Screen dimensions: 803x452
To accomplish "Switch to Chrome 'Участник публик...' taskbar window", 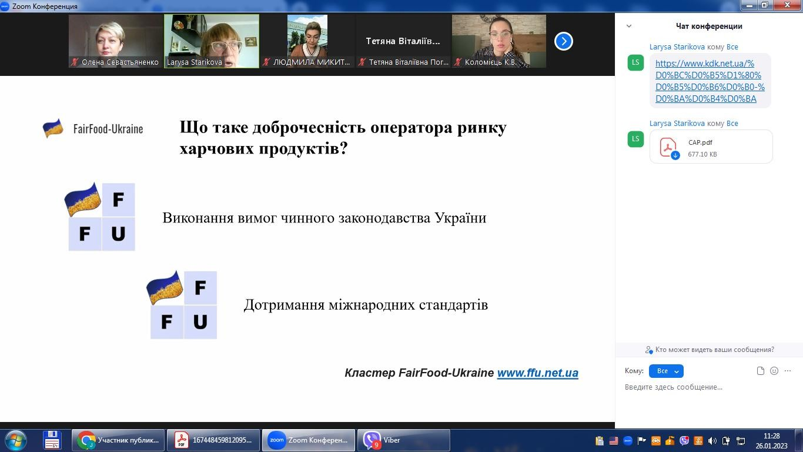I will (x=119, y=440).
